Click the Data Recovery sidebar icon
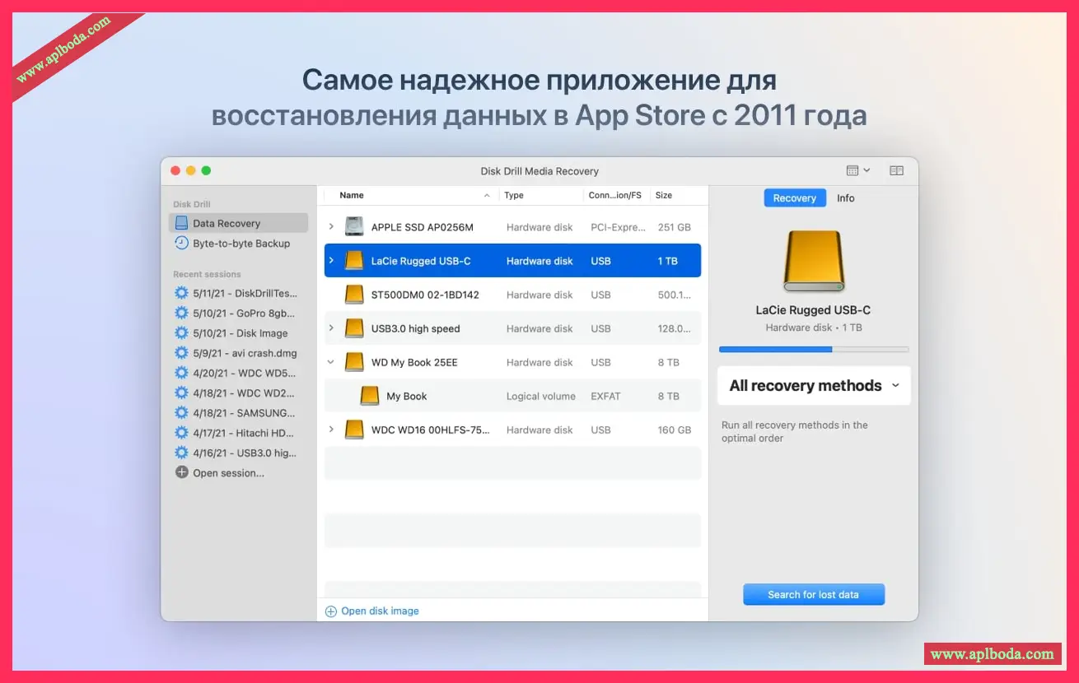Screen dimensions: 1079x683 coord(181,223)
